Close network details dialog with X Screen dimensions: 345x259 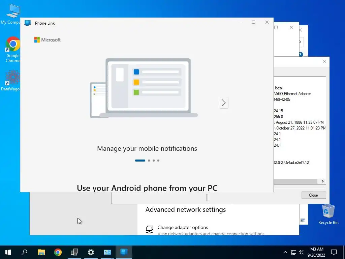[x=324, y=61]
